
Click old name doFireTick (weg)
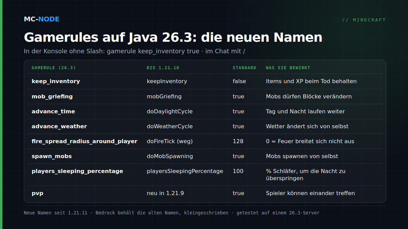[x=170, y=141]
